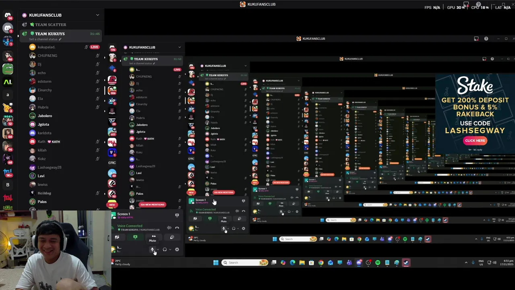The image size is (515, 290).
Task: Toggle screen share in first nested panel
Action: pos(135,237)
